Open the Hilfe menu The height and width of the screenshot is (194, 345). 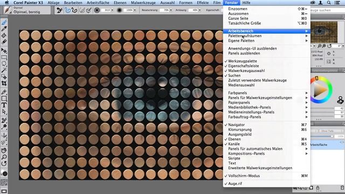click(246, 3)
